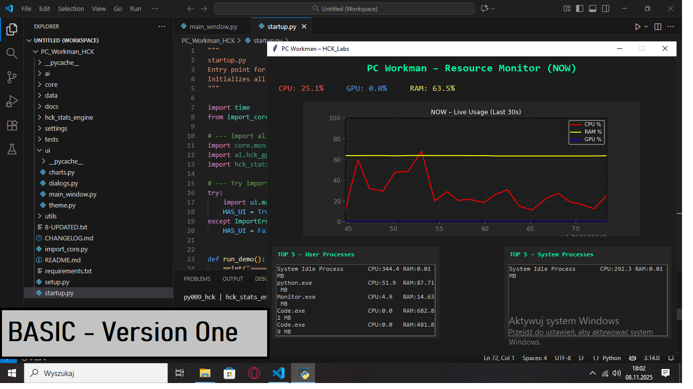Open the Source Control panel
693x389 pixels.
[x=11, y=77]
